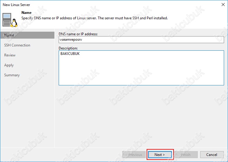Click the 'Description:' label
This screenshot has height=162, width=228.
click(x=68, y=48)
